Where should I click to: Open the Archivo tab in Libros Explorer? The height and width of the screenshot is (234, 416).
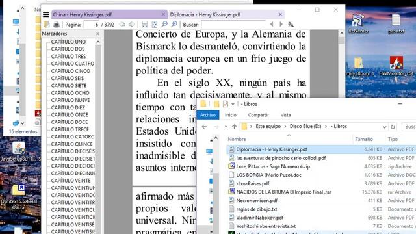coord(208,115)
